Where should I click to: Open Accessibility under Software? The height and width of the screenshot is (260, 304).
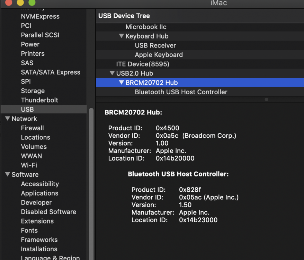(x=40, y=184)
